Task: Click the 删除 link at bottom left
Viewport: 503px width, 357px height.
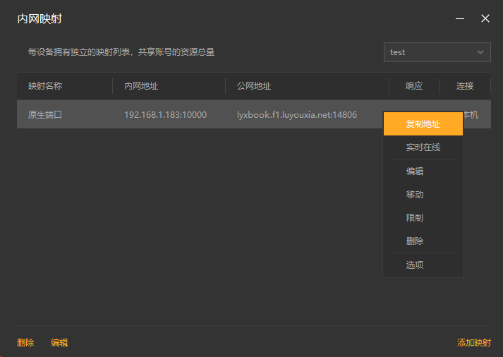Action: pyautogui.click(x=25, y=343)
